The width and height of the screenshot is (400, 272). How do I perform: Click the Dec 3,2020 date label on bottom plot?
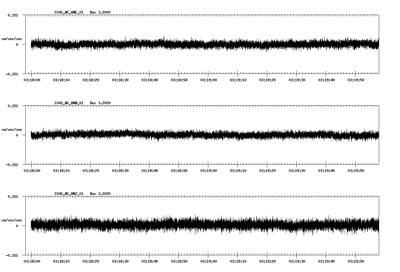pos(101,194)
